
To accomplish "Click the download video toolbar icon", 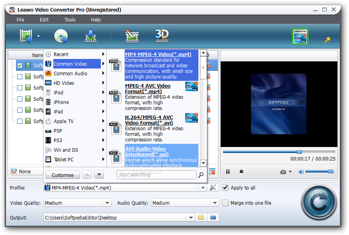I will 90,36.
